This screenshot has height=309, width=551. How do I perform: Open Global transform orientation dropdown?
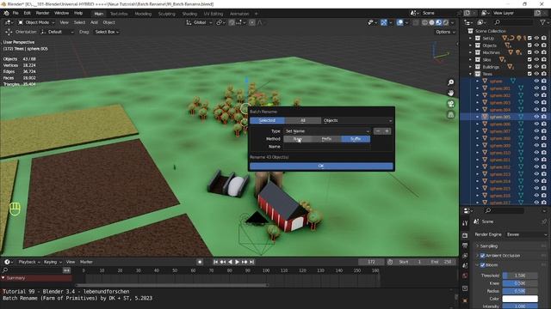[199, 22]
